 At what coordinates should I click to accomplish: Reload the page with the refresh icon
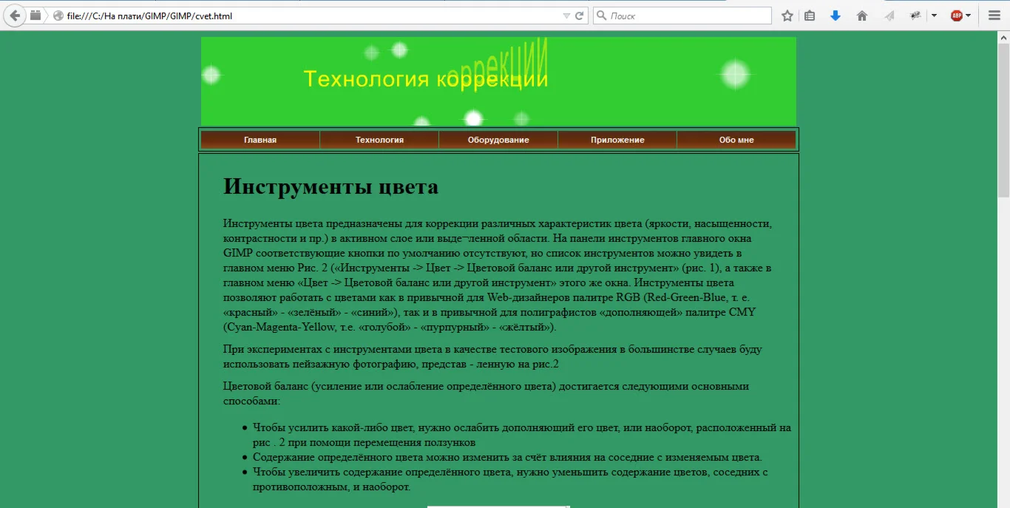pos(580,16)
